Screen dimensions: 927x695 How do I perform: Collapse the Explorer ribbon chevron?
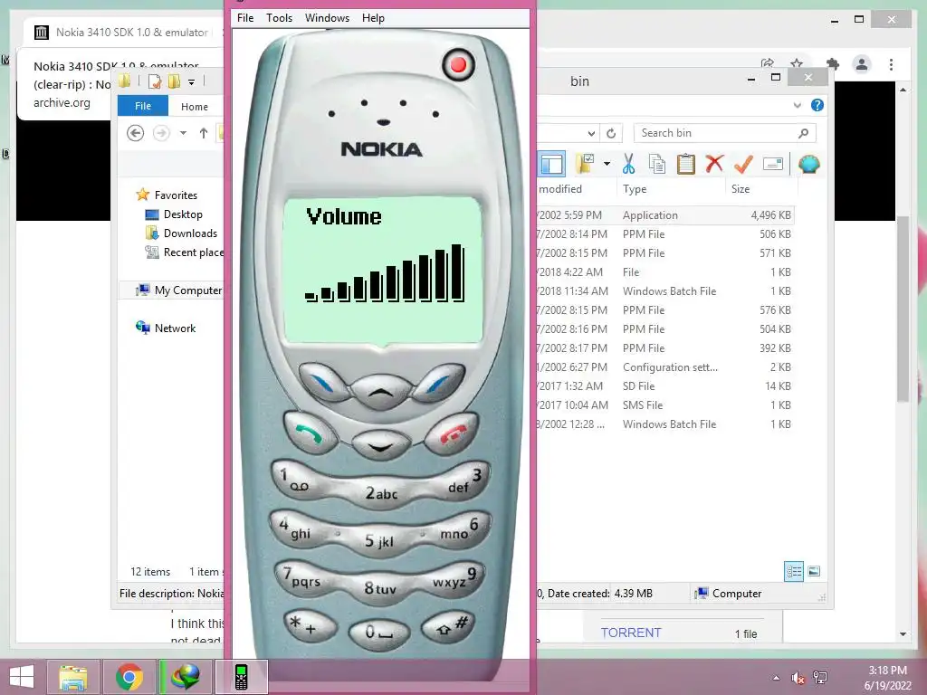pyautogui.click(x=797, y=105)
